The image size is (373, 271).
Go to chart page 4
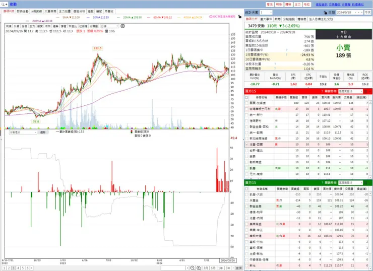pos(18,268)
